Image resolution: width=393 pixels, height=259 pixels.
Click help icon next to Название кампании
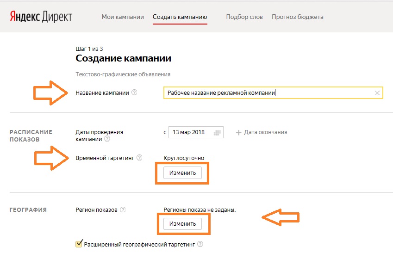point(134,92)
